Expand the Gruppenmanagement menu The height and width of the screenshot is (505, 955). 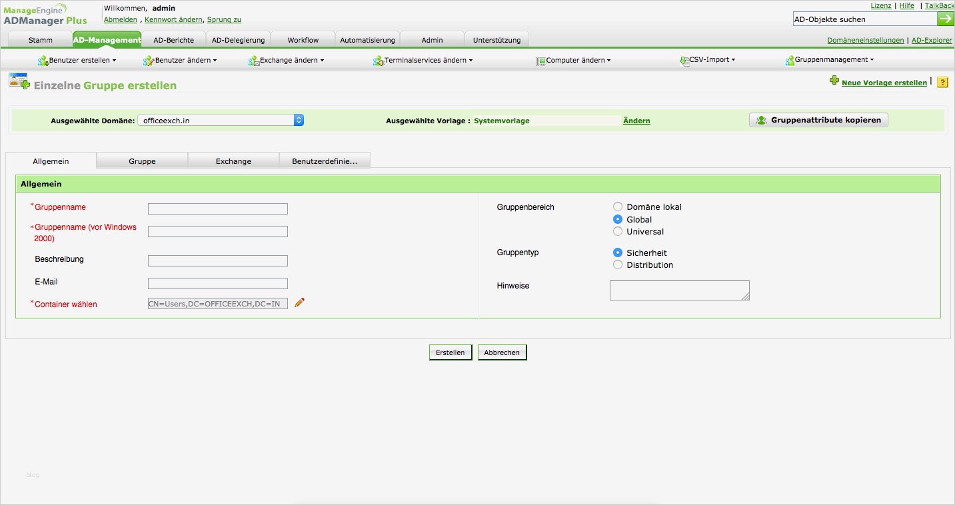click(834, 60)
